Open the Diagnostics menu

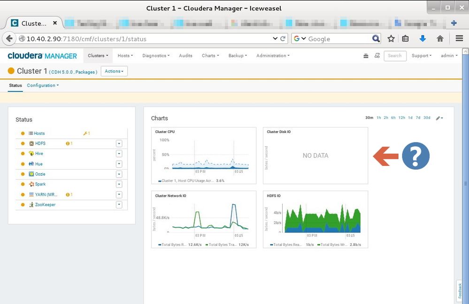pyautogui.click(x=156, y=56)
